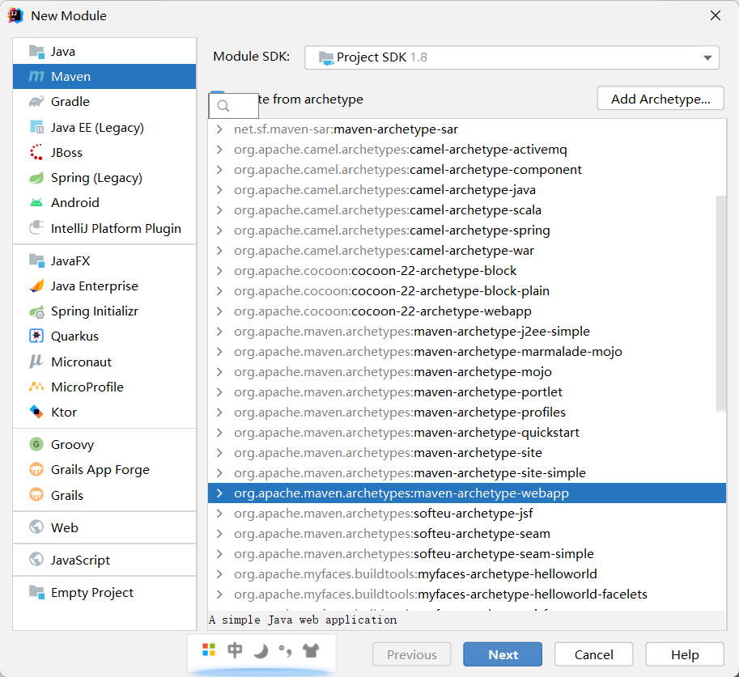Expand the camel-archetype-spring node
This screenshot has height=677, width=739.
(x=219, y=231)
